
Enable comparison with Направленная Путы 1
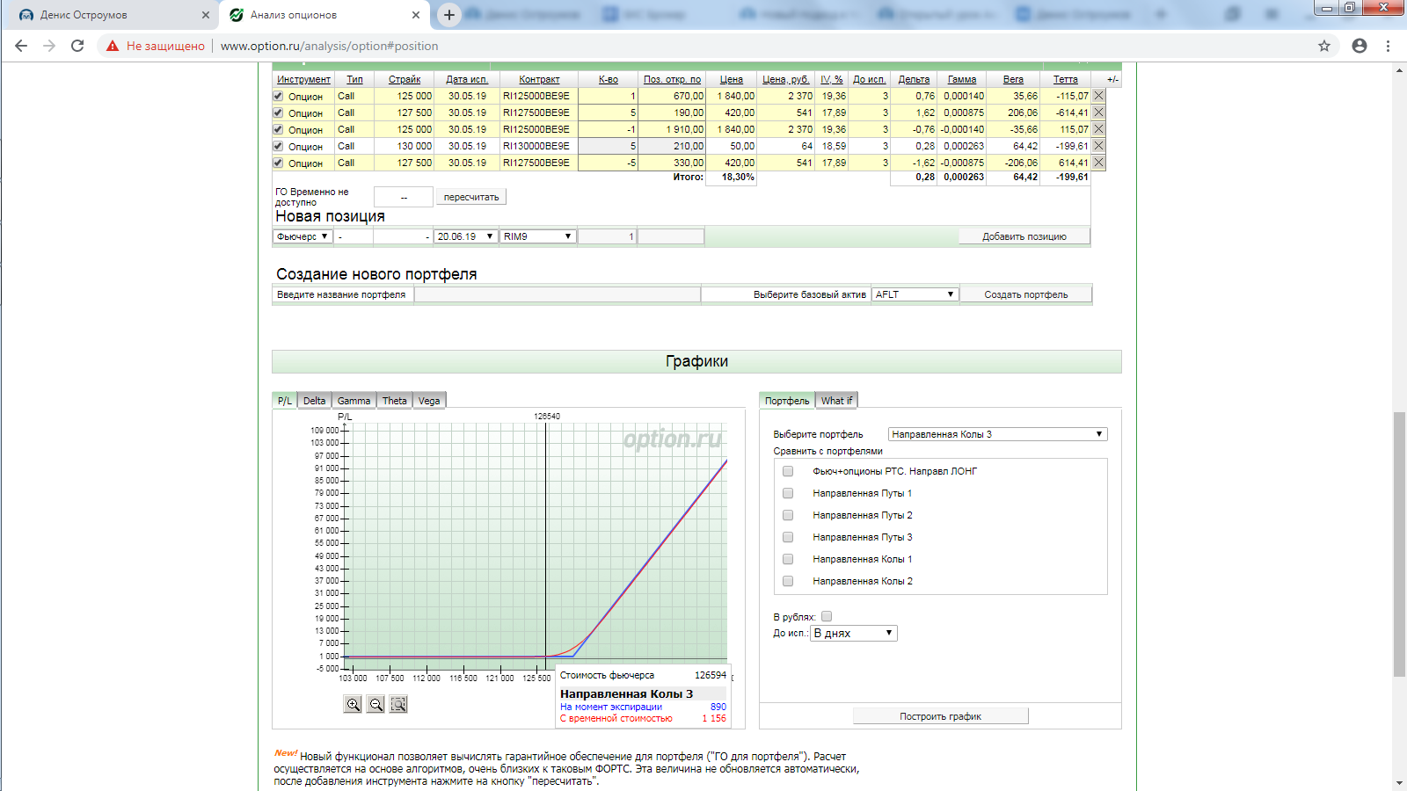click(788, 493)
